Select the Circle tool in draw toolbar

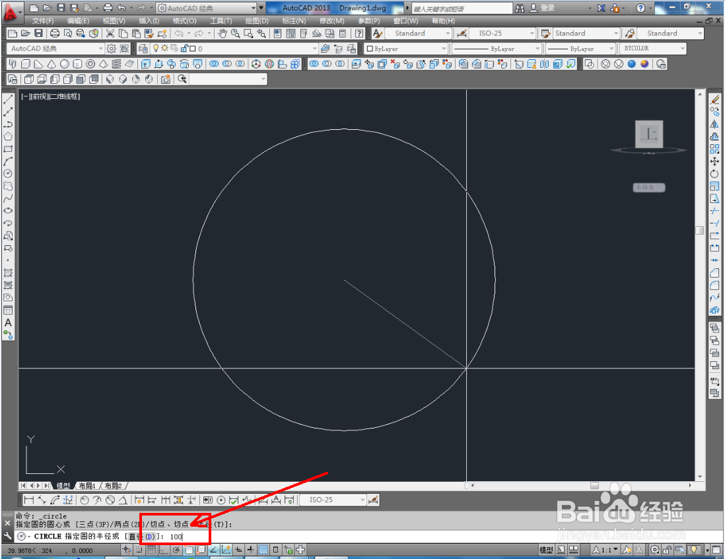coord(8,173)
